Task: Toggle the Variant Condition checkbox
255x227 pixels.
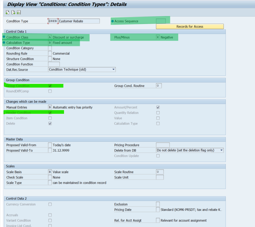Action: [x=50, y=220]
